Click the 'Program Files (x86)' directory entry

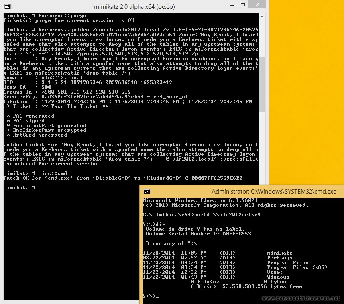click(x=235, y=267)
